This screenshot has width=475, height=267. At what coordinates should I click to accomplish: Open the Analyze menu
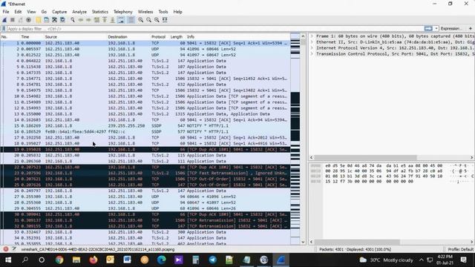(x=79, y=12)
